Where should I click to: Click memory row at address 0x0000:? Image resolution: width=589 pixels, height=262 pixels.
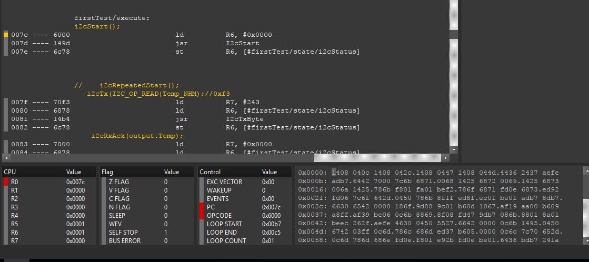pos(428,173)
